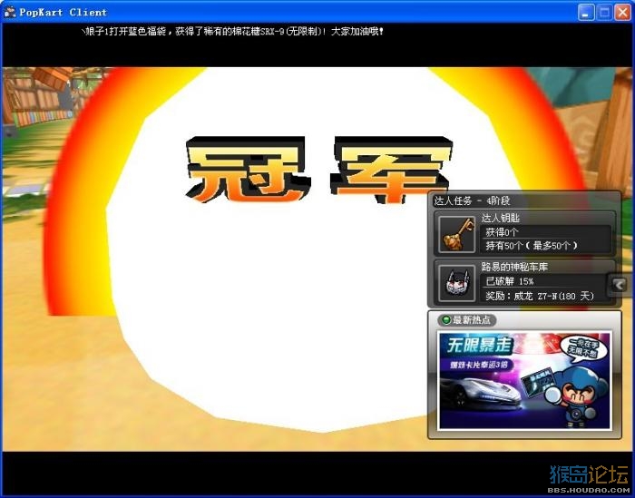Maximize the PopKart Client window
The image size is (635, 498).
point(604,12)
